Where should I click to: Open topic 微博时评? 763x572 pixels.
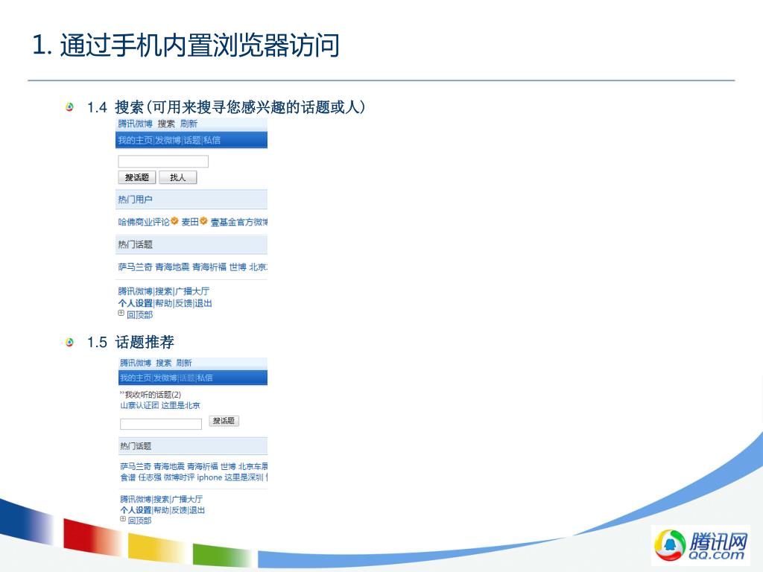coord(179,477)
